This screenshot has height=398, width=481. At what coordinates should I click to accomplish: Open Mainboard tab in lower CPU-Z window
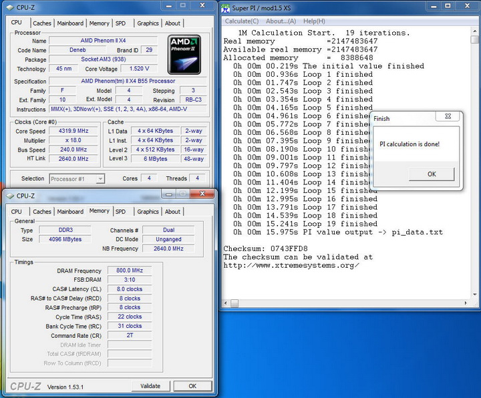[70, 212]
